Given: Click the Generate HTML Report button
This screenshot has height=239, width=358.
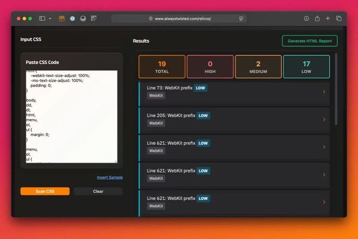Looking at the screenshot, I should pos(310,41).
